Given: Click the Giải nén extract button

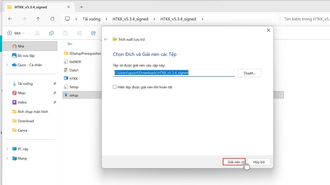Looking at the screenshot, I should [234, 162].
